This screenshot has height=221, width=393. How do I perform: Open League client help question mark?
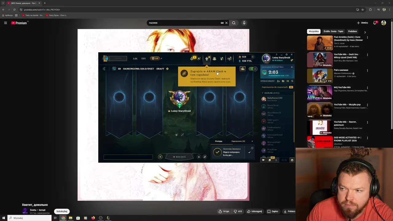pyautogui.click(x=276, y=55)
